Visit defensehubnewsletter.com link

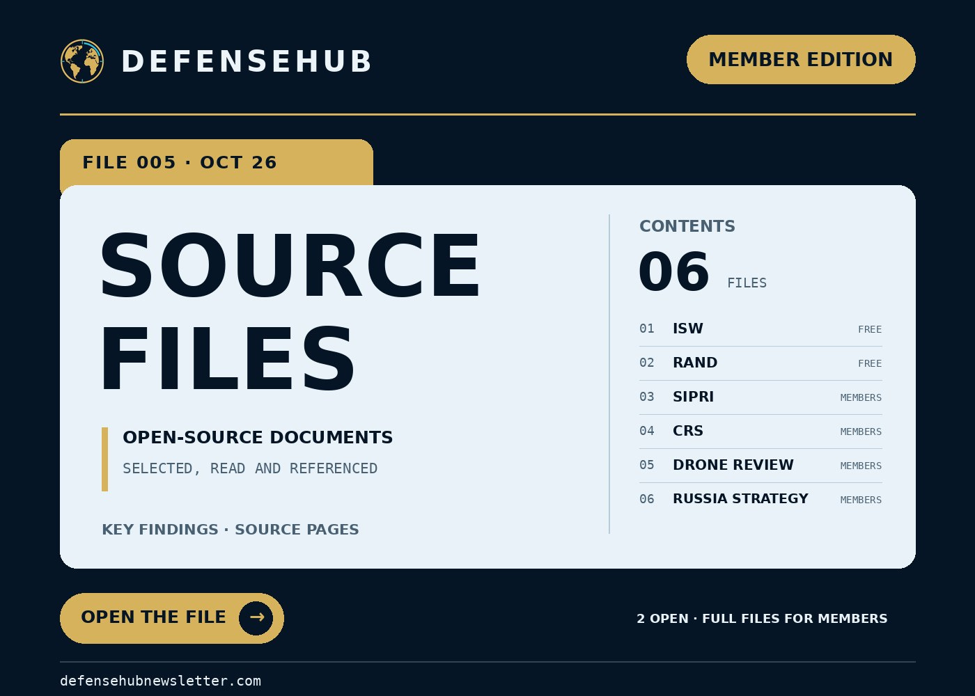[160, 681]
